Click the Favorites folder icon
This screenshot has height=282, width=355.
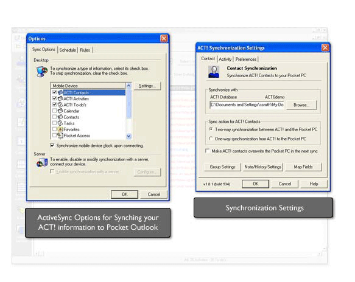(x=60, y=129)
